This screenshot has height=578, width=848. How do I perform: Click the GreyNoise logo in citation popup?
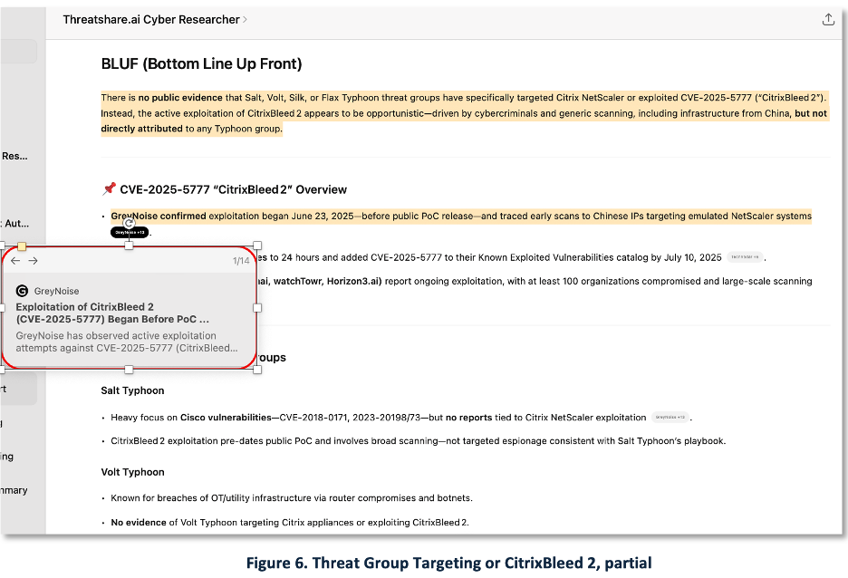click(22, 291)
